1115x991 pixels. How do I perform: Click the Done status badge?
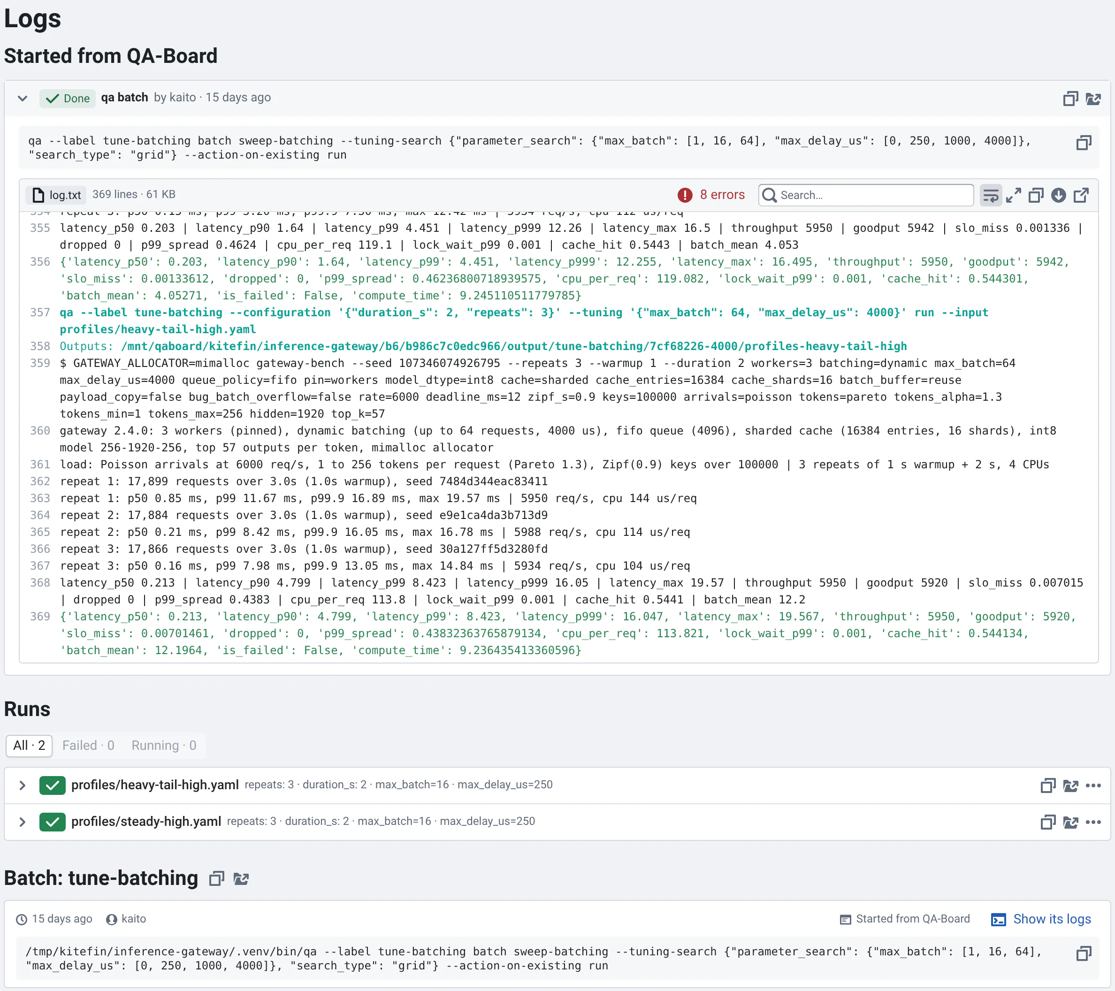click(68, 98)
